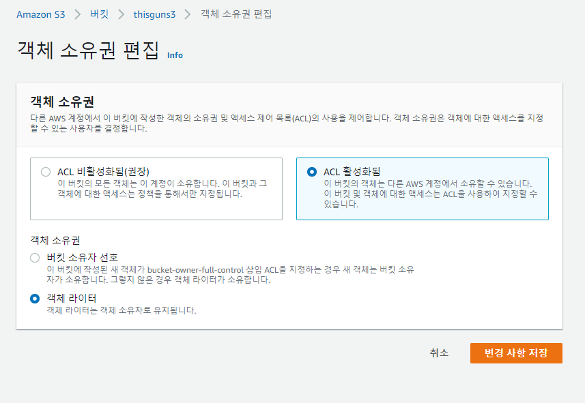Click chevron arrow after Amazon S3
The image size is (585, 403).
(x=77, y=14)
